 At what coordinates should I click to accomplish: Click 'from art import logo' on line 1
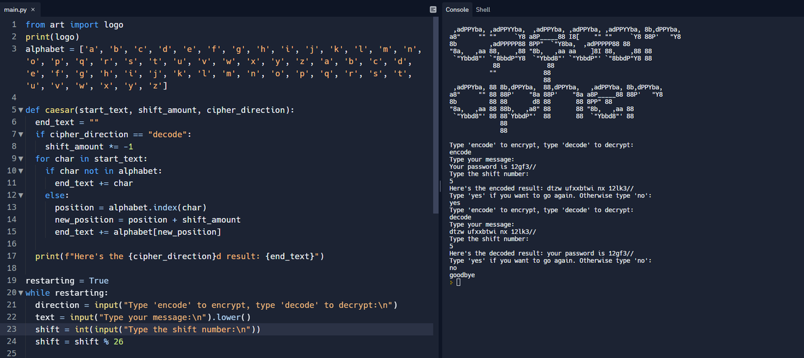74,25
